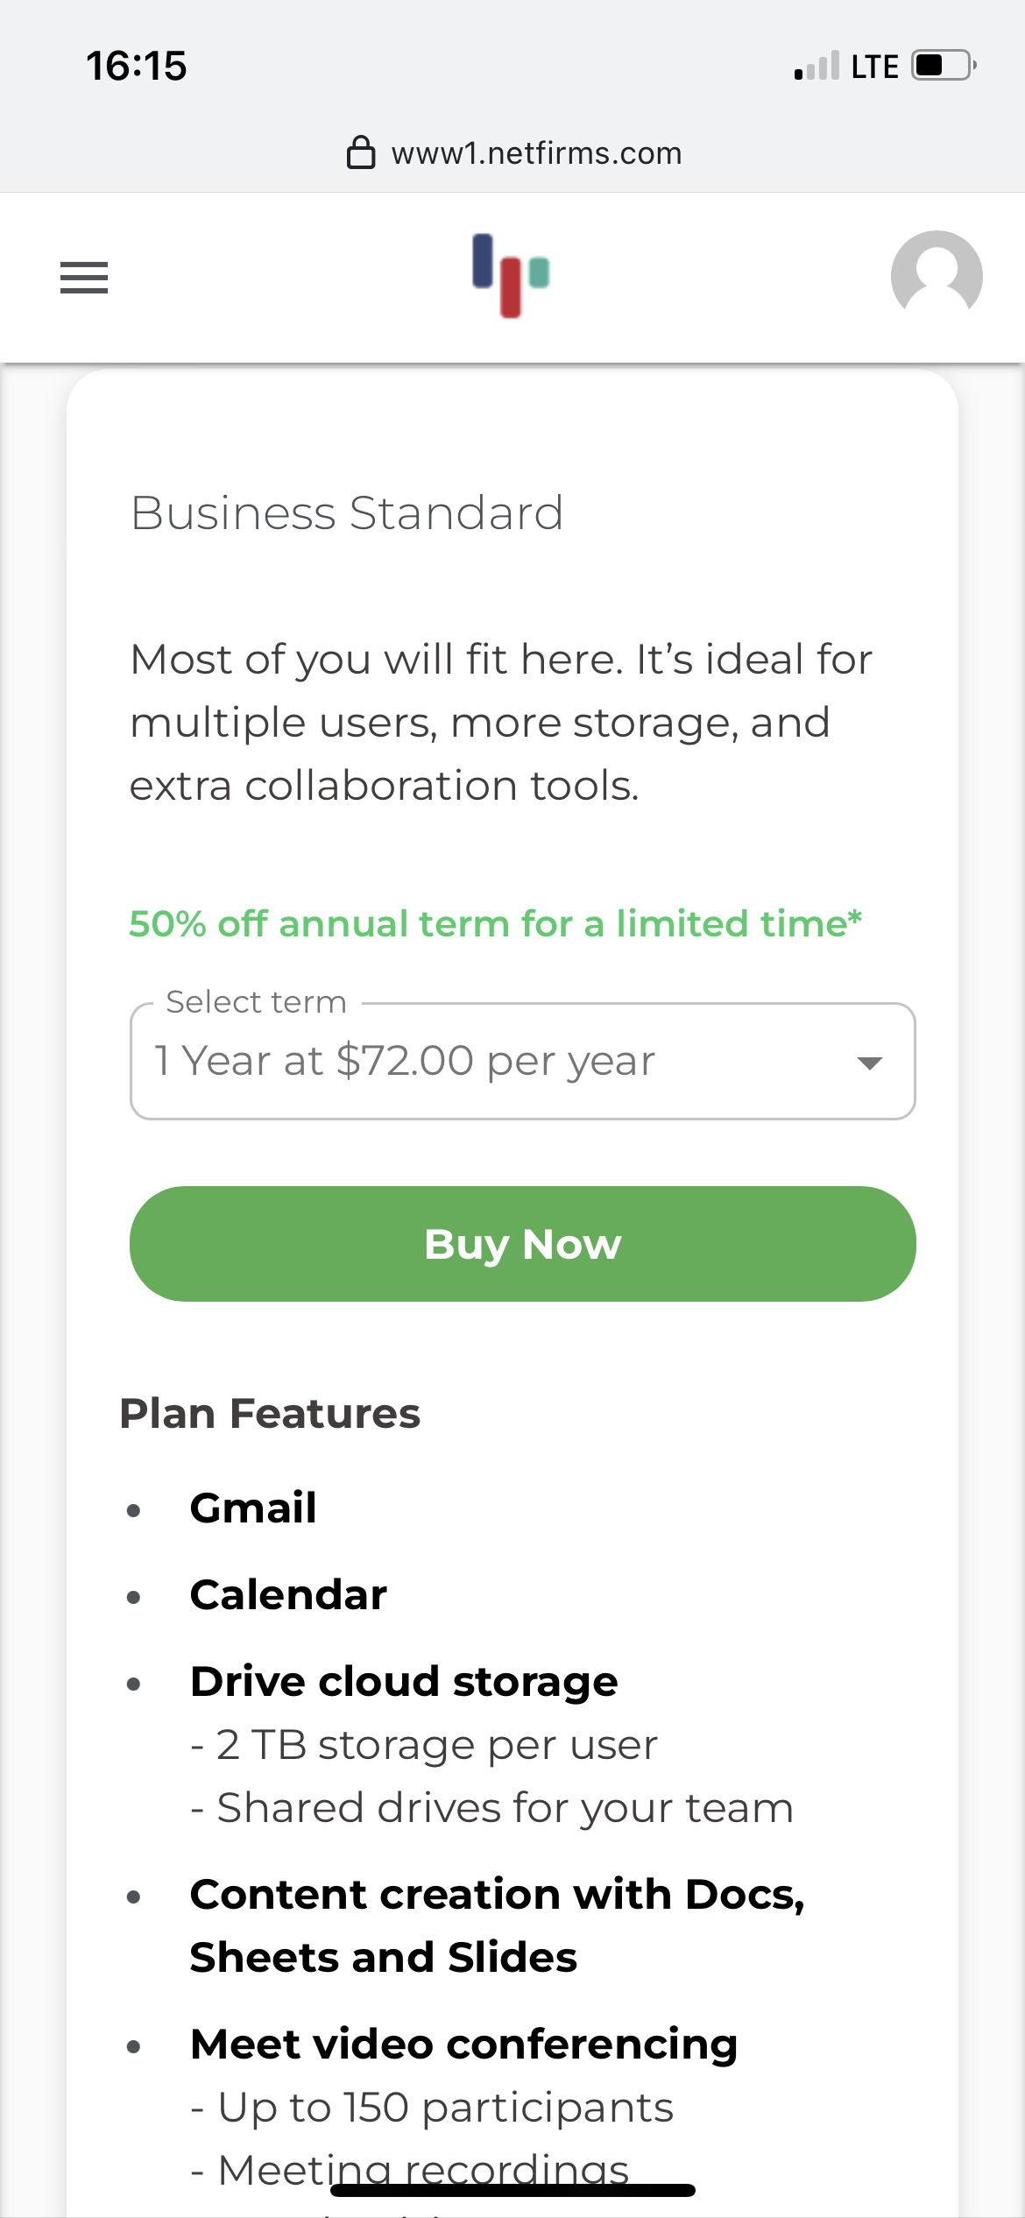Open the hamburger navigation menu
The height and width of the screenshot is (2218, 1025).
pos(84,278)
